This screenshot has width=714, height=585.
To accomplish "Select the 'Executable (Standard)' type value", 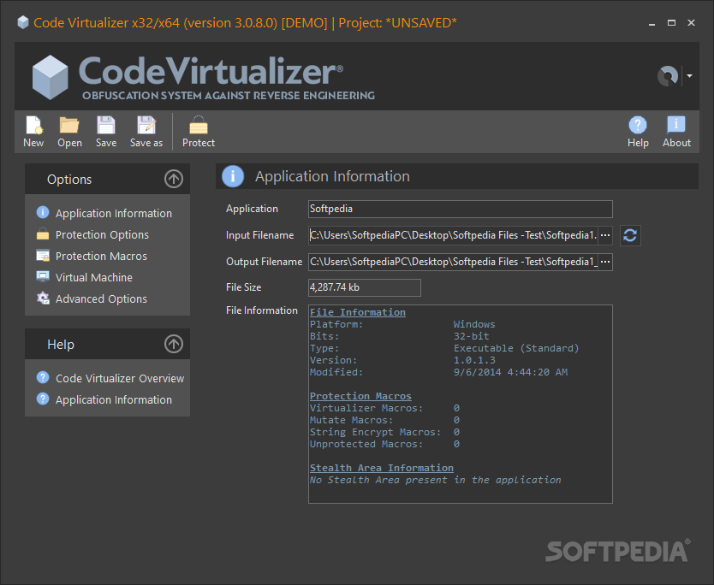I will pos(516,348).
